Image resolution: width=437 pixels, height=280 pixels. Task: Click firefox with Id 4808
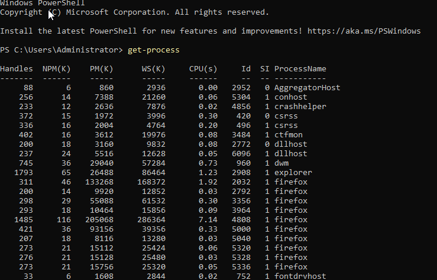click(291, 220)
